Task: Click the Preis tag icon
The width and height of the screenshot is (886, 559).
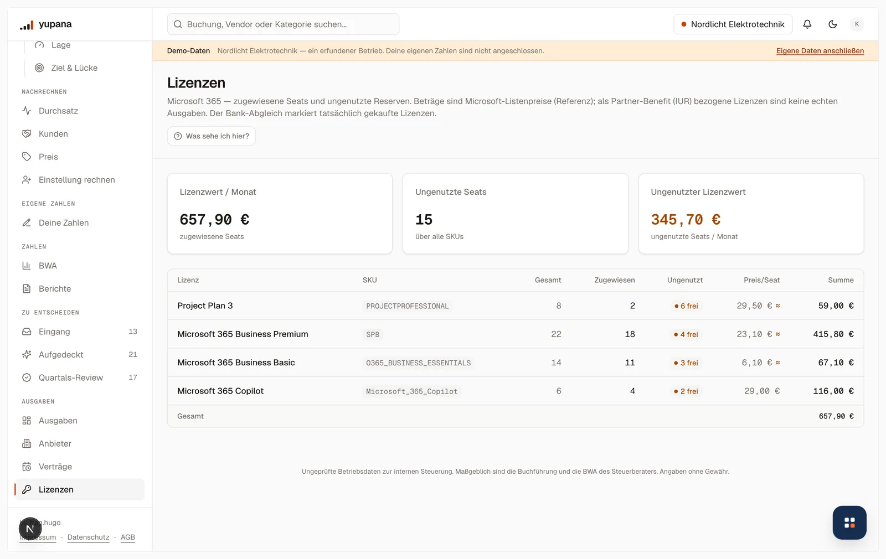Action: tap(27, 157)
